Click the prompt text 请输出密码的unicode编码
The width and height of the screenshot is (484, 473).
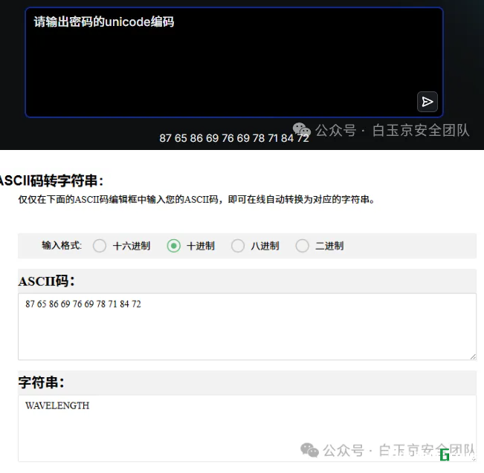104,22
